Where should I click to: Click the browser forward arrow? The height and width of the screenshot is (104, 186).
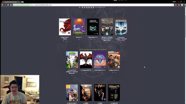5,5
